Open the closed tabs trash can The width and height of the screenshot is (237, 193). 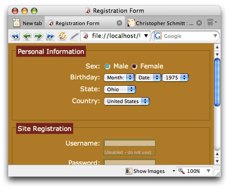pyautogui.click(x=210, y=22)
